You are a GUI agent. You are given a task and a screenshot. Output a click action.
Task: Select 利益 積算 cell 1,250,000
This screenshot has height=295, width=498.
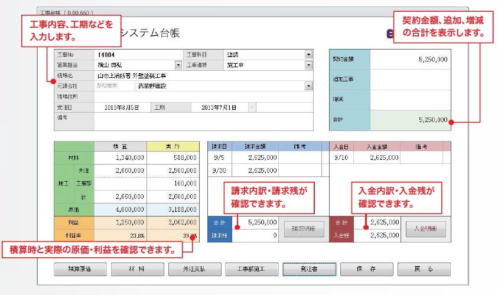(x=121, y=222)
